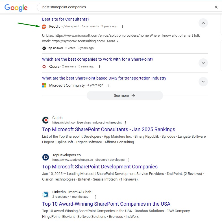Image resolution: width=222 pixels, height=222 pixels.
Task: Click the TopDevelopers.co site name
Action: pyautogui.click(x=66, y=155)
